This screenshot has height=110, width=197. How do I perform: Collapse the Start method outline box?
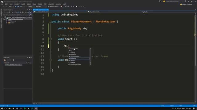(x=50, y=39)
